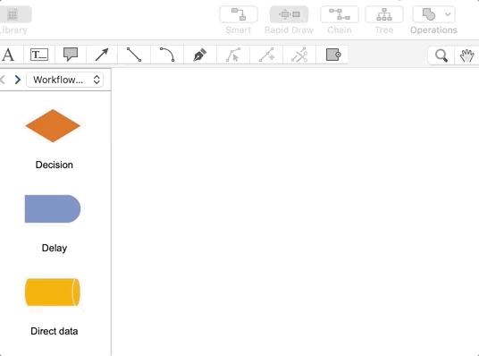The width and height of the screenshot is (479, 356).
Task: Click the Chain label text
Action: pos(340,30)
